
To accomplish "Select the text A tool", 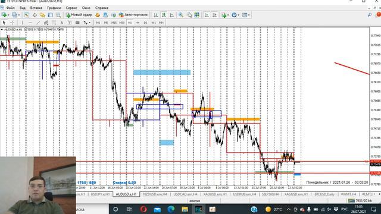I will (62, 23).
